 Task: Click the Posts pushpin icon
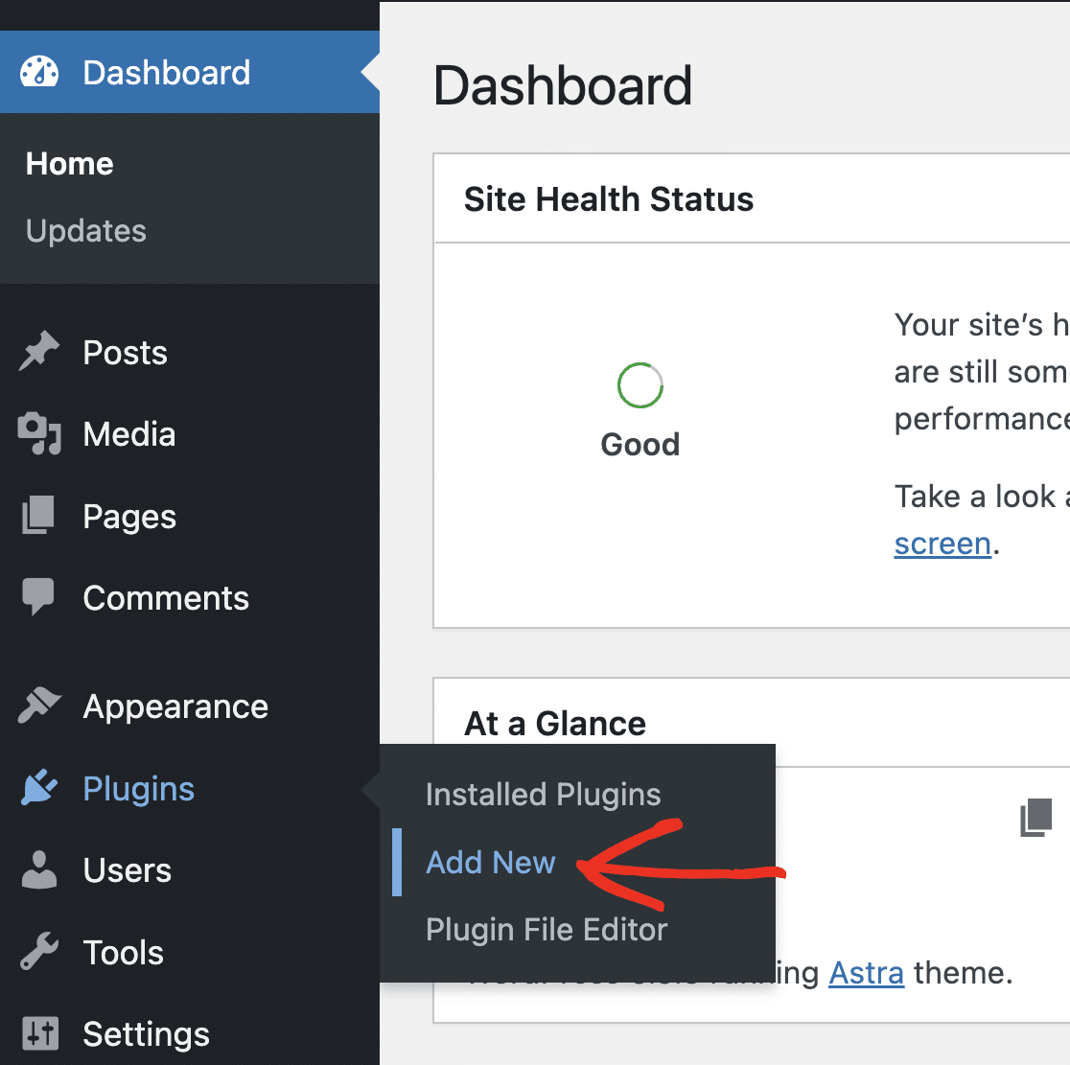coord(39,351)
